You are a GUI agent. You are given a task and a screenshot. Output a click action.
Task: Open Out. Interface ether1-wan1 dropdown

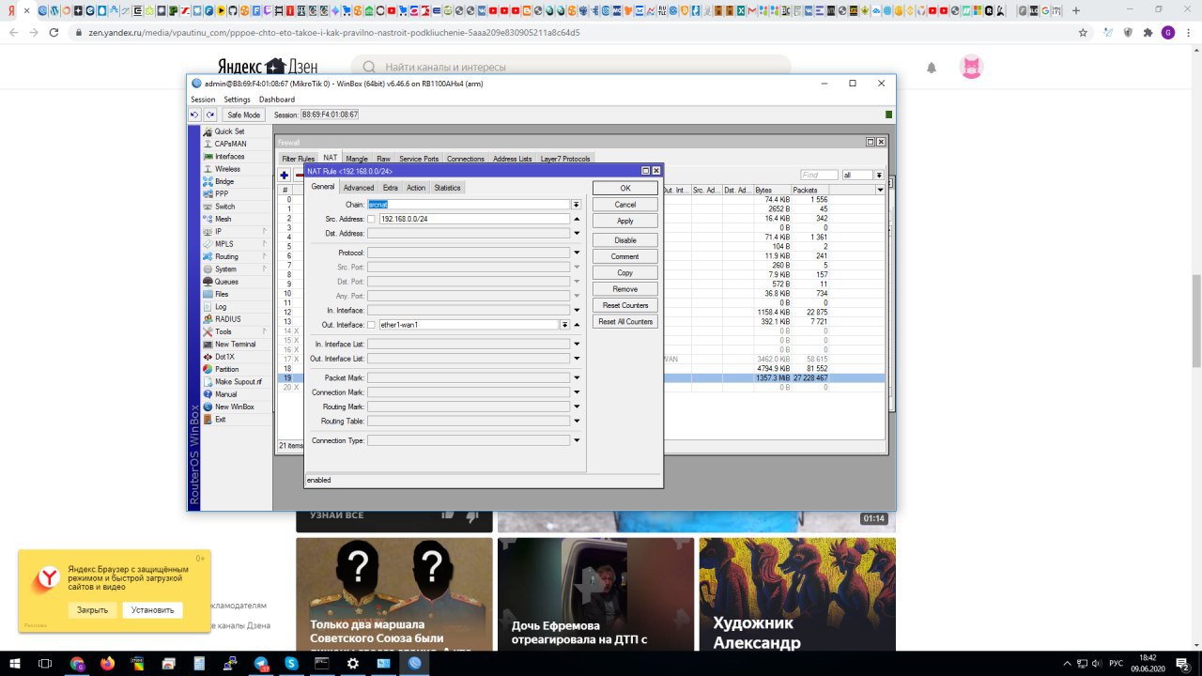565,325
